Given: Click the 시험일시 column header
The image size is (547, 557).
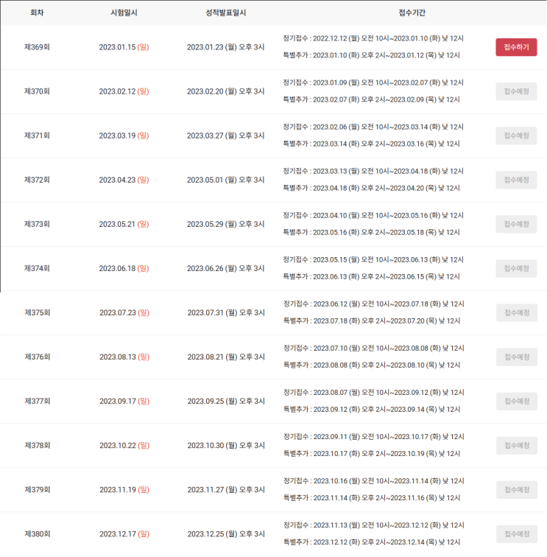Looking at the screenshot, I should tap(124, 13).
